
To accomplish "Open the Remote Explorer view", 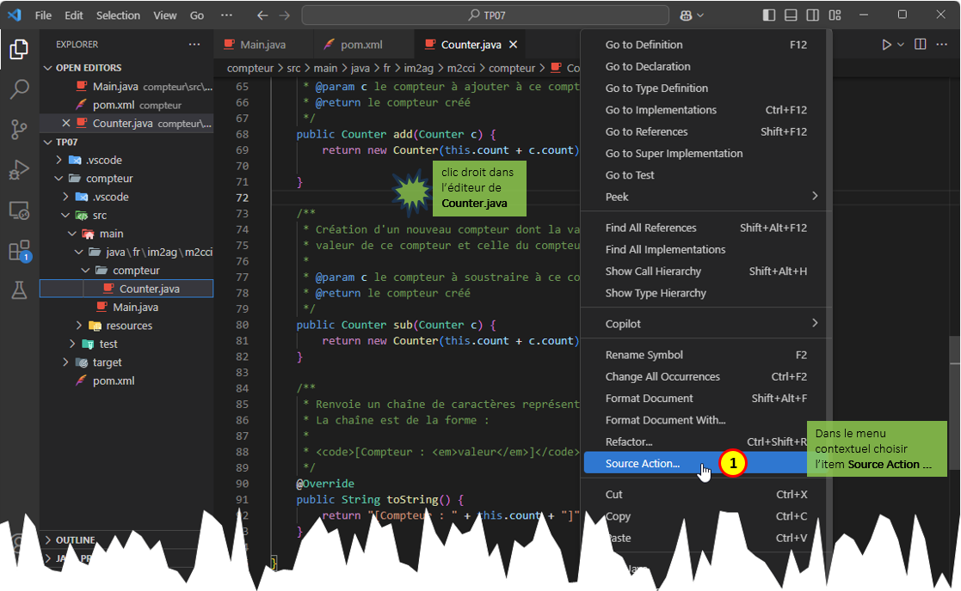I will (x=19, y=210).
